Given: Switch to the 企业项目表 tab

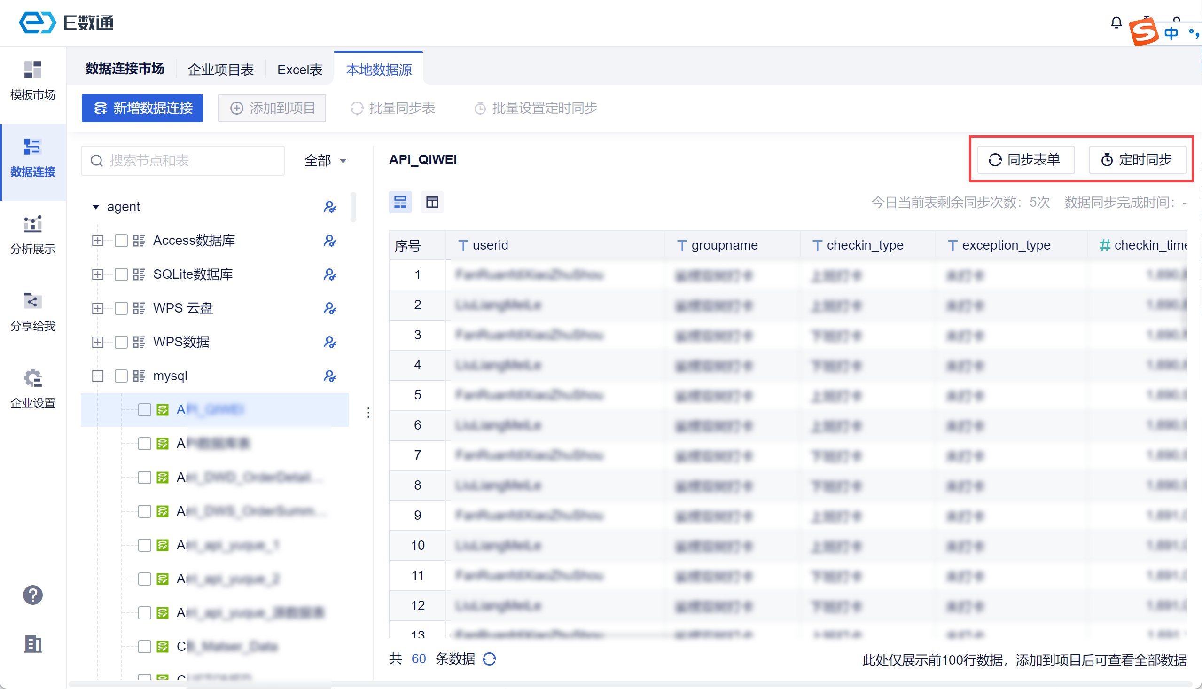Looking at the screenshot, I should pyautogui.click(x=220, y=70).
